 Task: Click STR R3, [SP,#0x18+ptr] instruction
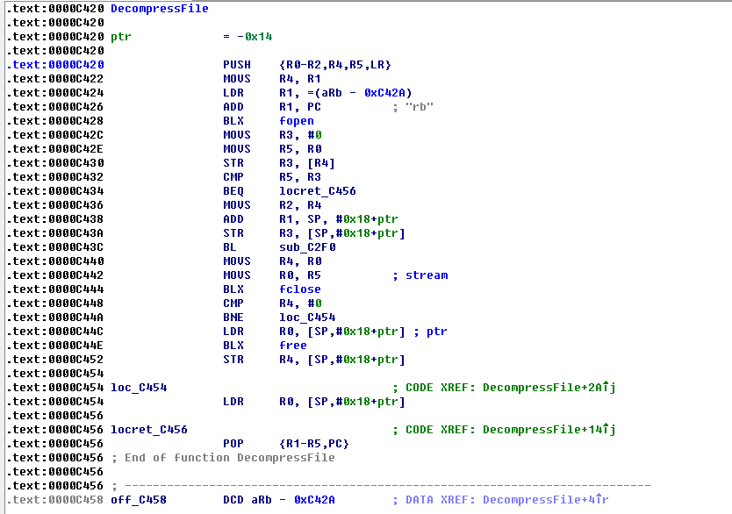313,232
